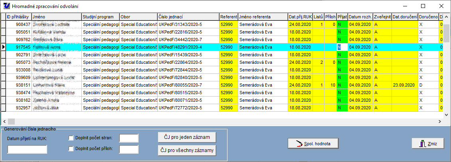Enable 'Doplnit počet příloh' checkbox

(71, 149)
